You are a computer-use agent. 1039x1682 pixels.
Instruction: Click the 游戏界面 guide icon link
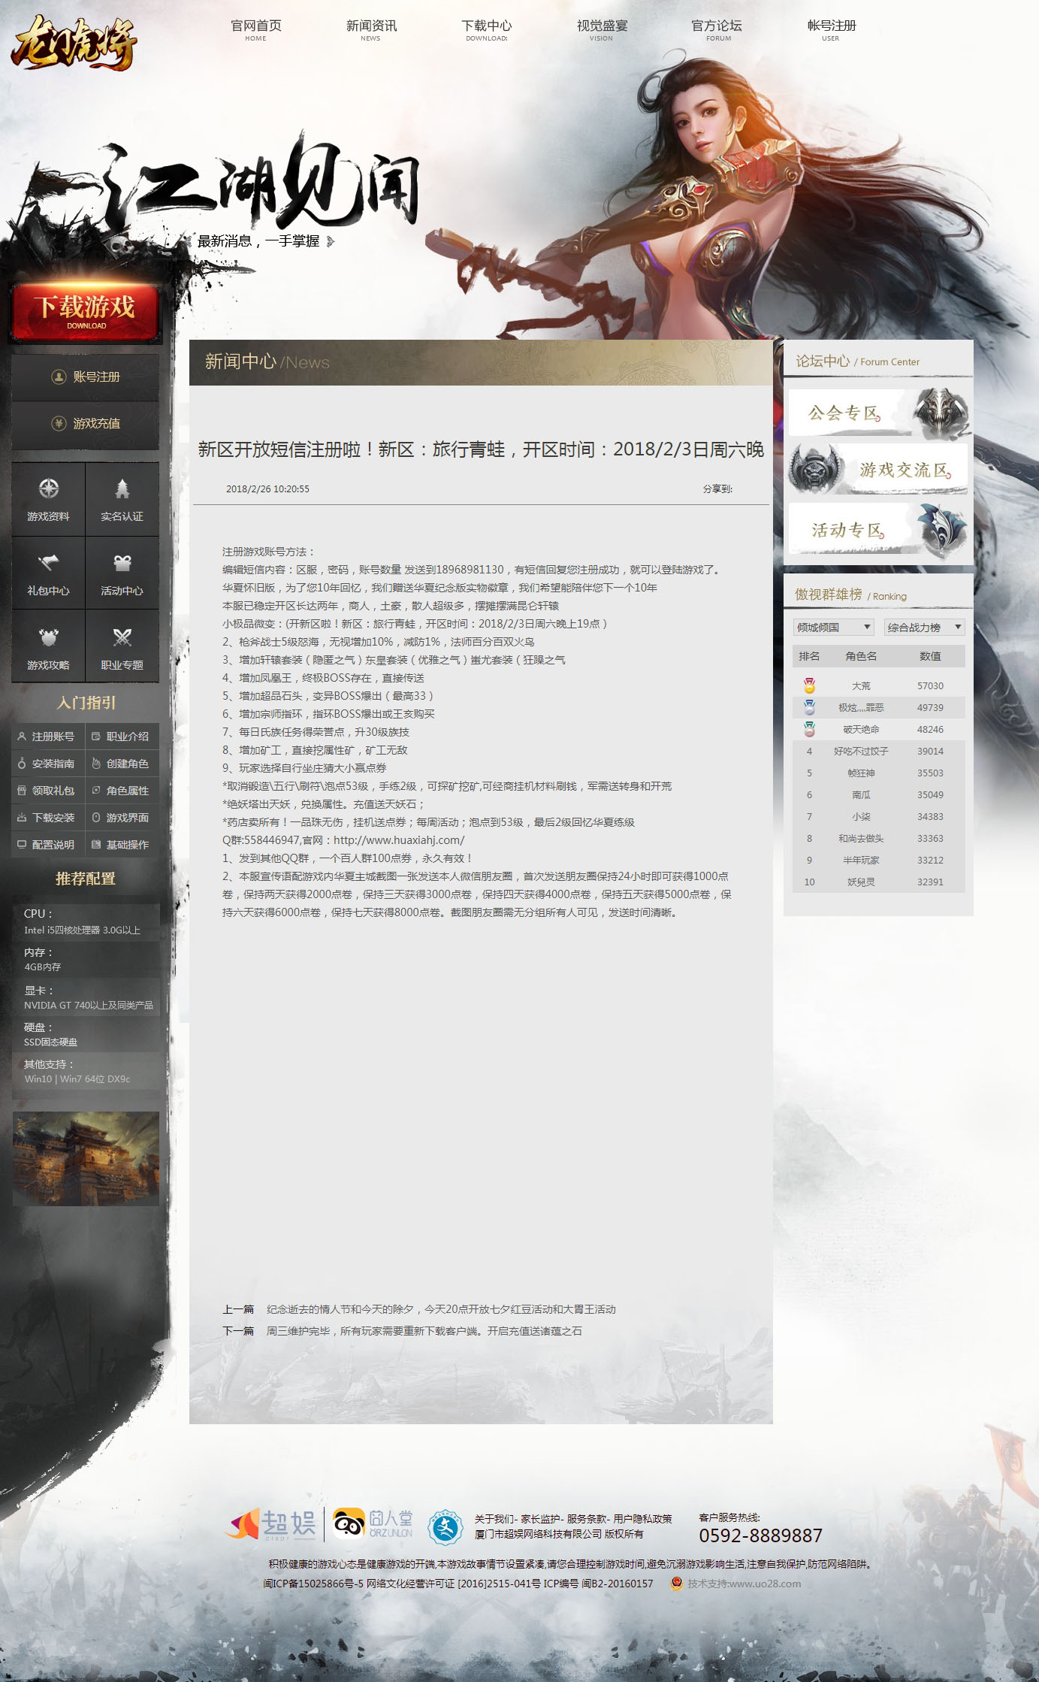point(121,818)
